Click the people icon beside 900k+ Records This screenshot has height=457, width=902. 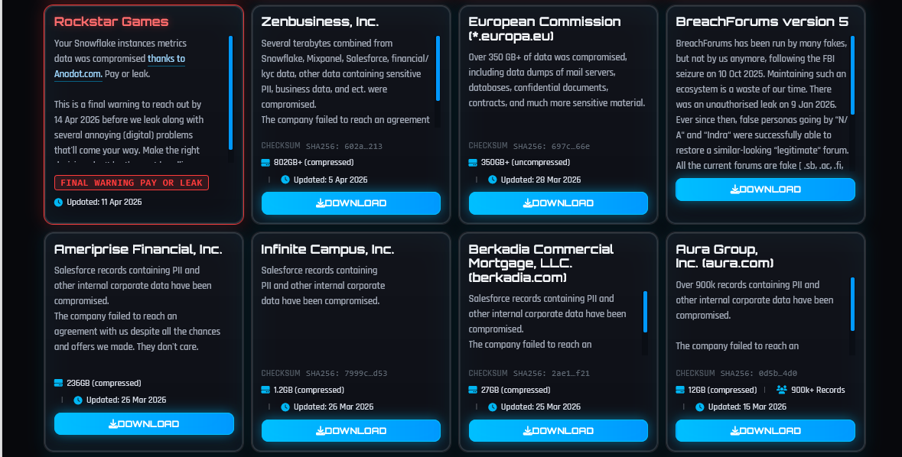coord(781,390)
